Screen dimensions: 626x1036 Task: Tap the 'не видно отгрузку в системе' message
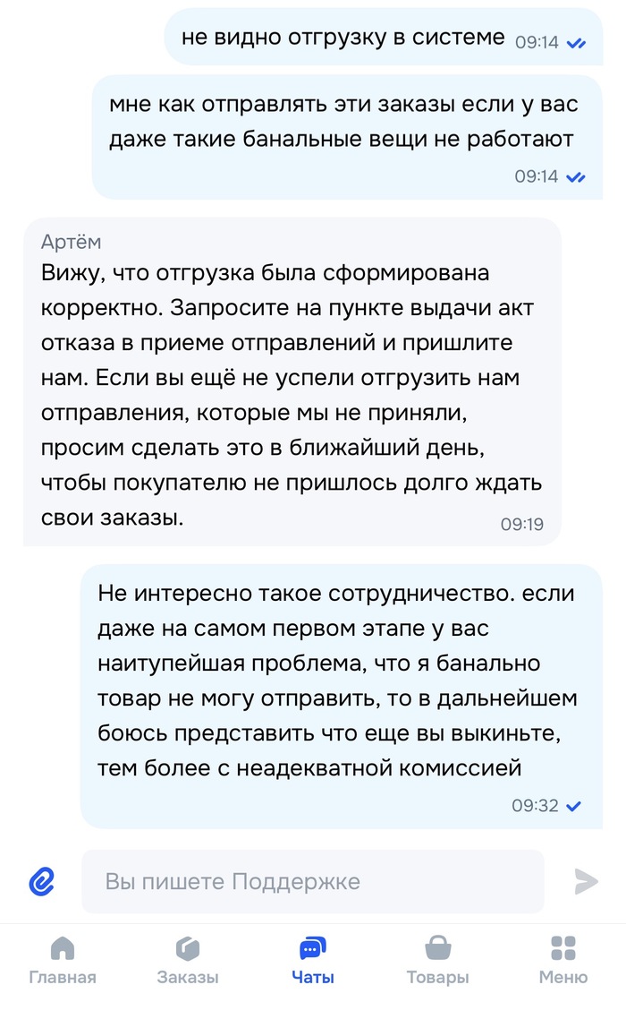[x=343, y=38]
